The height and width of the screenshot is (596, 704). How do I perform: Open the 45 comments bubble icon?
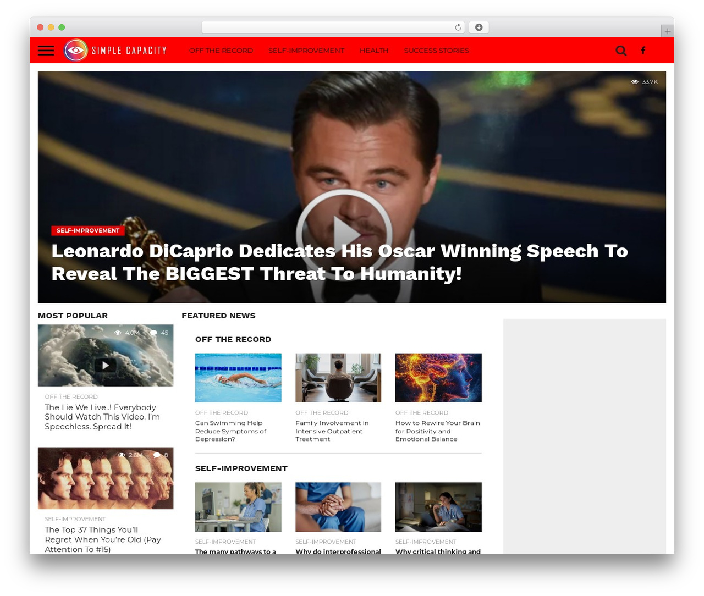[153, 333]
